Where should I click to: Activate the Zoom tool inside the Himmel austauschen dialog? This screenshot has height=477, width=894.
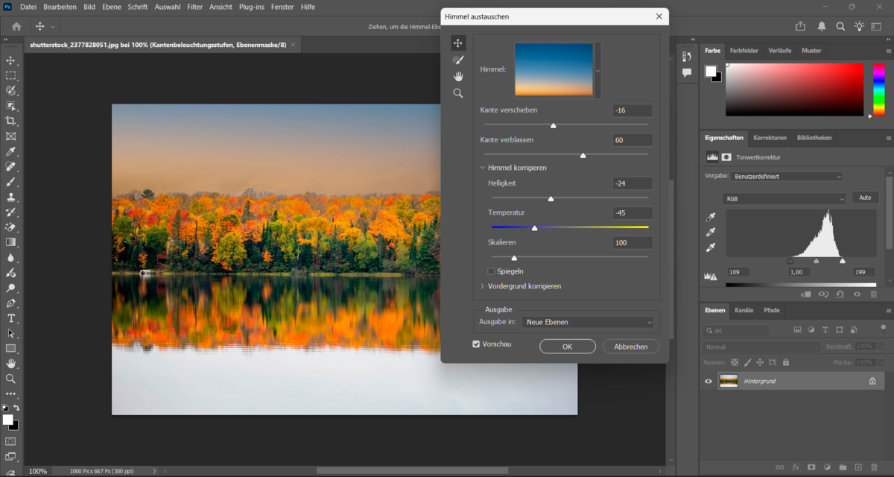tap(458, 92)
